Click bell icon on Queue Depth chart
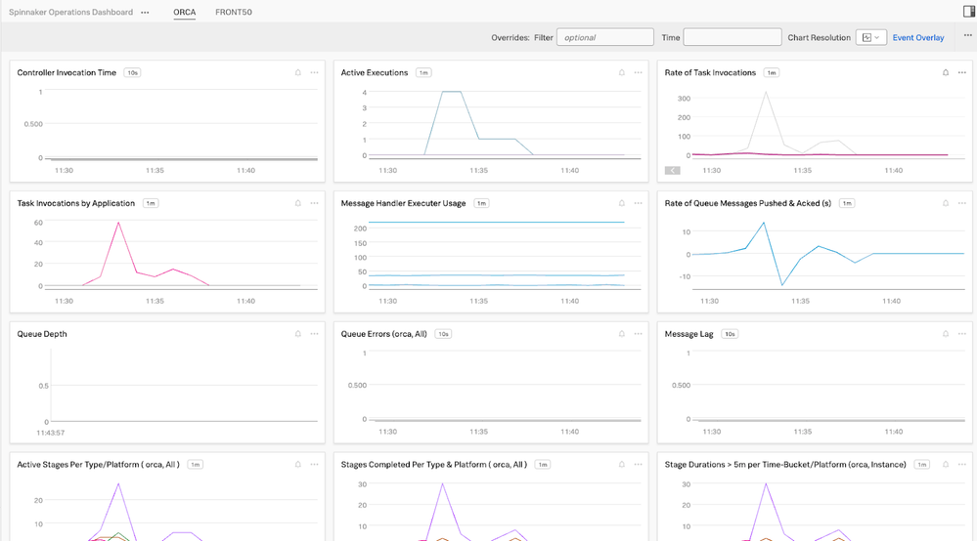977x541 pixels. click(298, 334)
